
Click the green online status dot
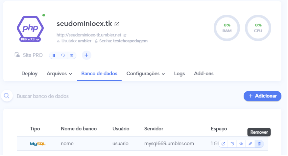point(44,15)
